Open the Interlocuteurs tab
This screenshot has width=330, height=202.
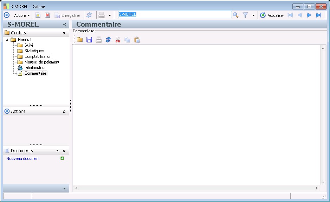click(36, 68)
